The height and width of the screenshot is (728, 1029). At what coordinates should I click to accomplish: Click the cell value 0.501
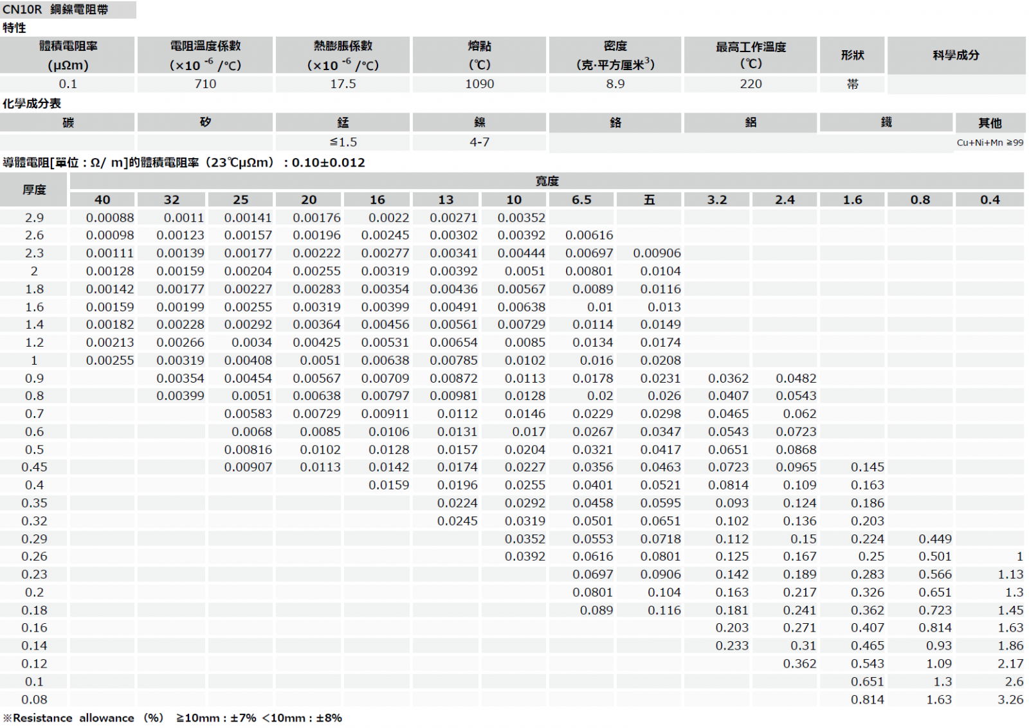(935, 556)
